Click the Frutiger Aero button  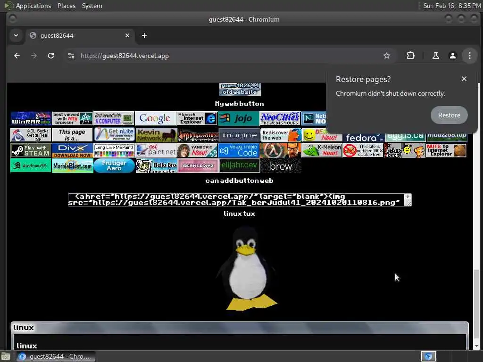[114, 165]
